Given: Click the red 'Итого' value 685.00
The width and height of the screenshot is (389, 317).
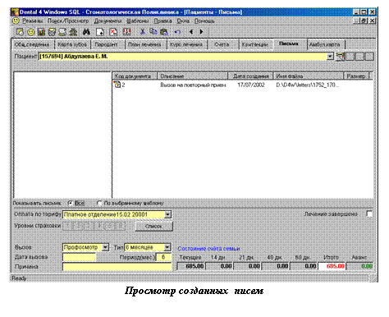Looking at the screenshot, I should click(332, 266).
